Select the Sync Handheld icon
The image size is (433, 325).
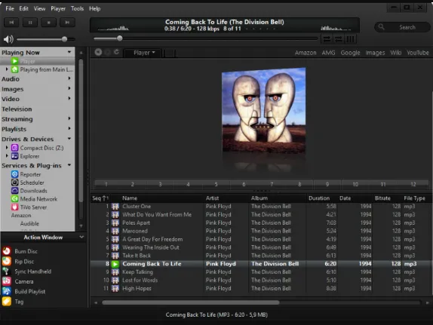(x=7, y=271)
